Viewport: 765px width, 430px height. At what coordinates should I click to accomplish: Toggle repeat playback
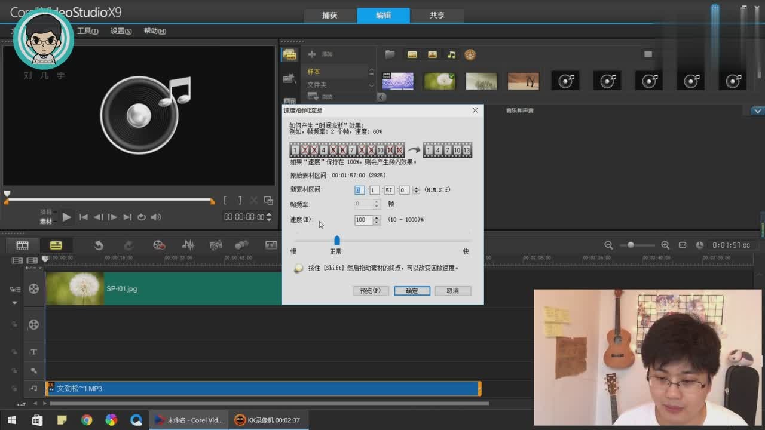click(142, 217)
